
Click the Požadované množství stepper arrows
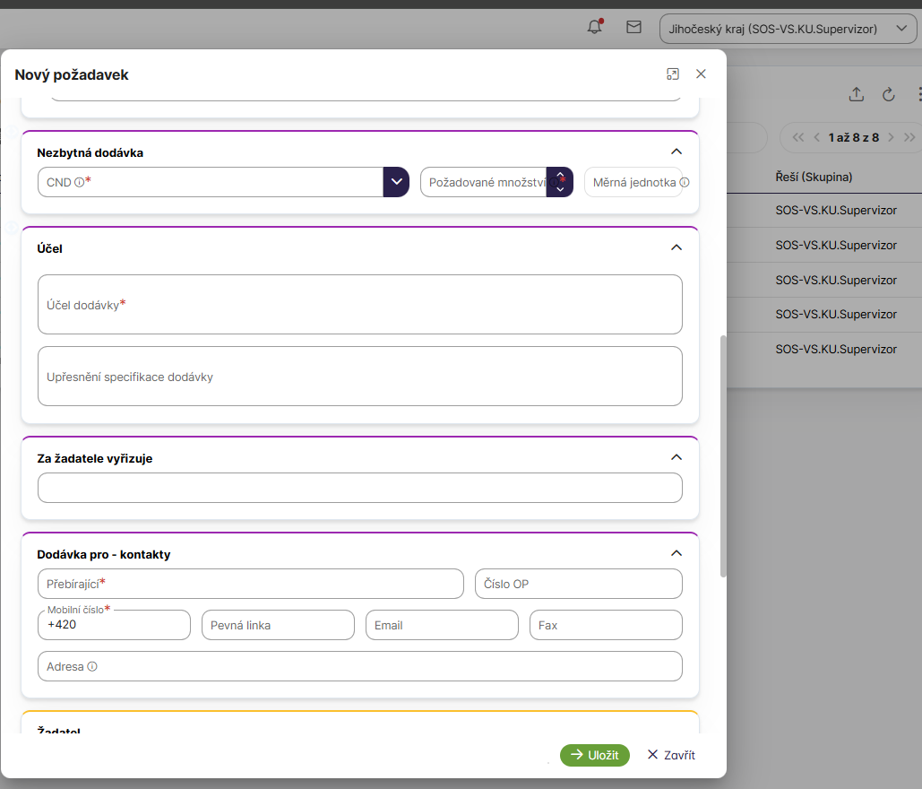(560, 182)
